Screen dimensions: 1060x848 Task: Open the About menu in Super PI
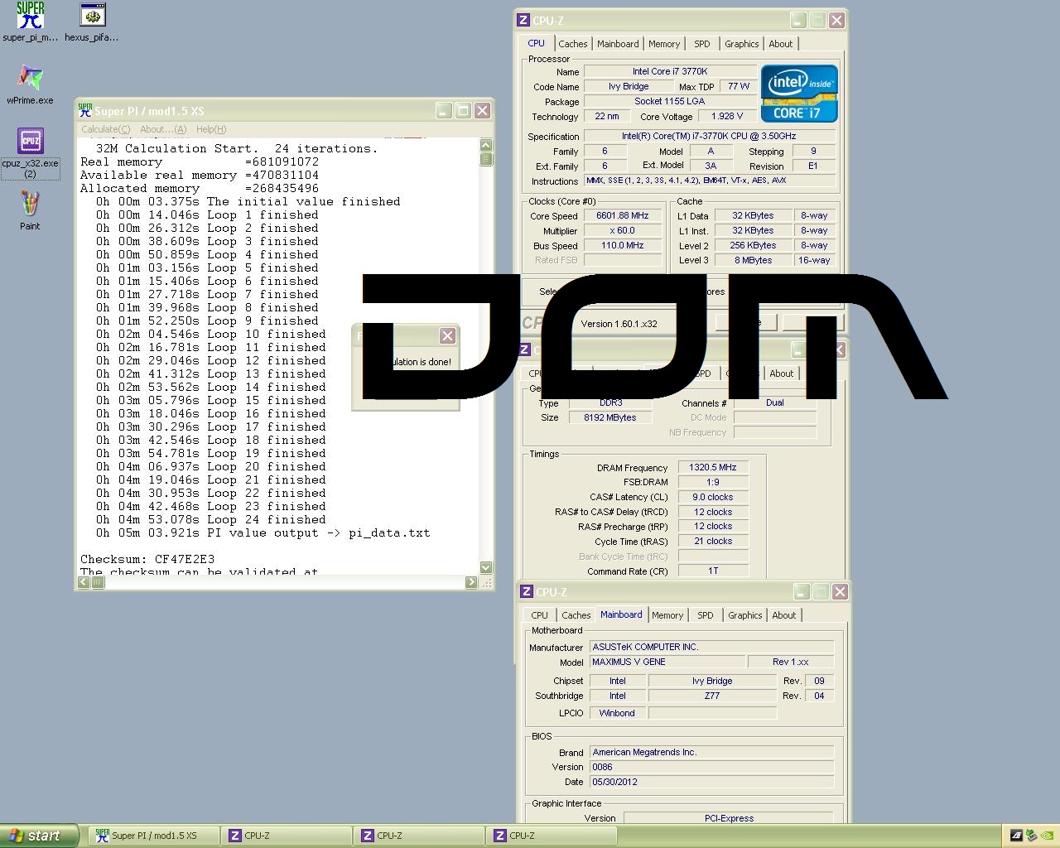coord(162,129)
